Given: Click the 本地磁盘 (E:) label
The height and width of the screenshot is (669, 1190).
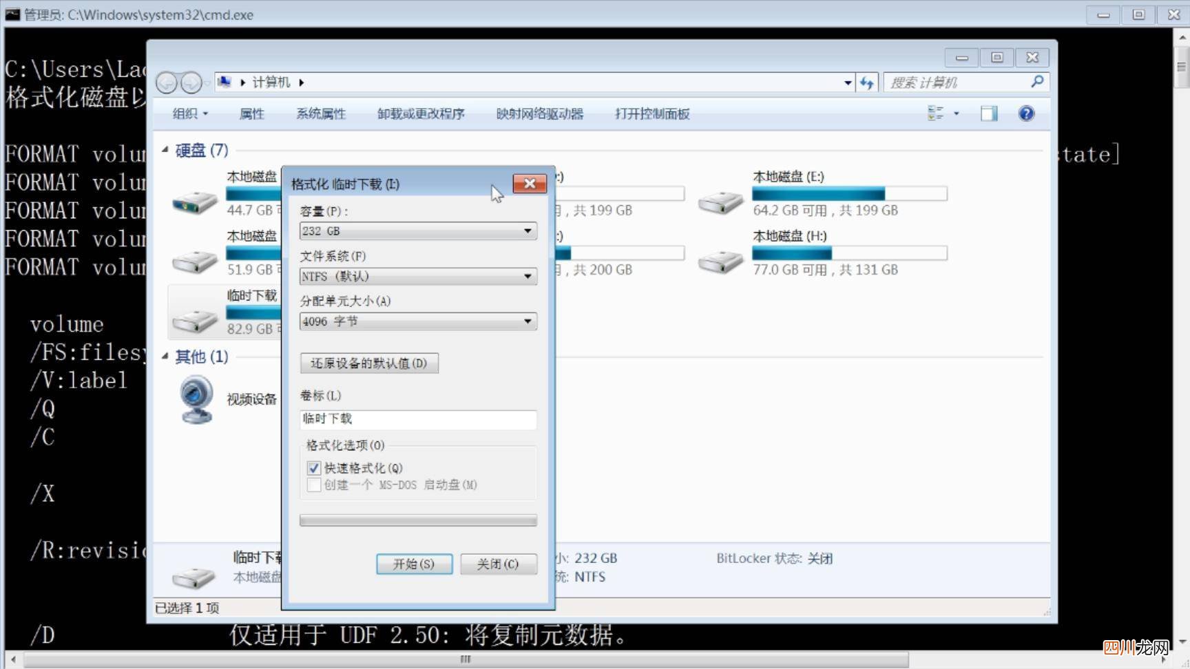Looking at the screenshot, I should (x=789, y=176).
